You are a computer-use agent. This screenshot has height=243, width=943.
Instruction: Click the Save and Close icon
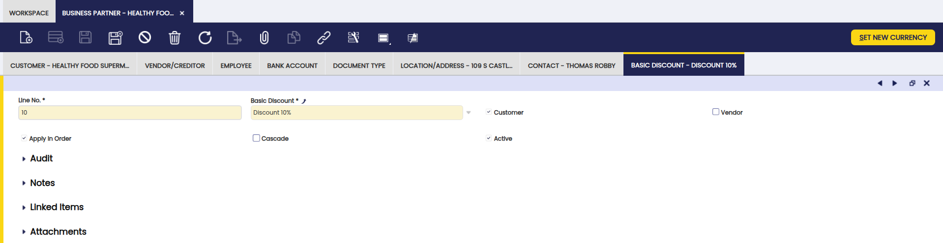click(x=115, y=37)
